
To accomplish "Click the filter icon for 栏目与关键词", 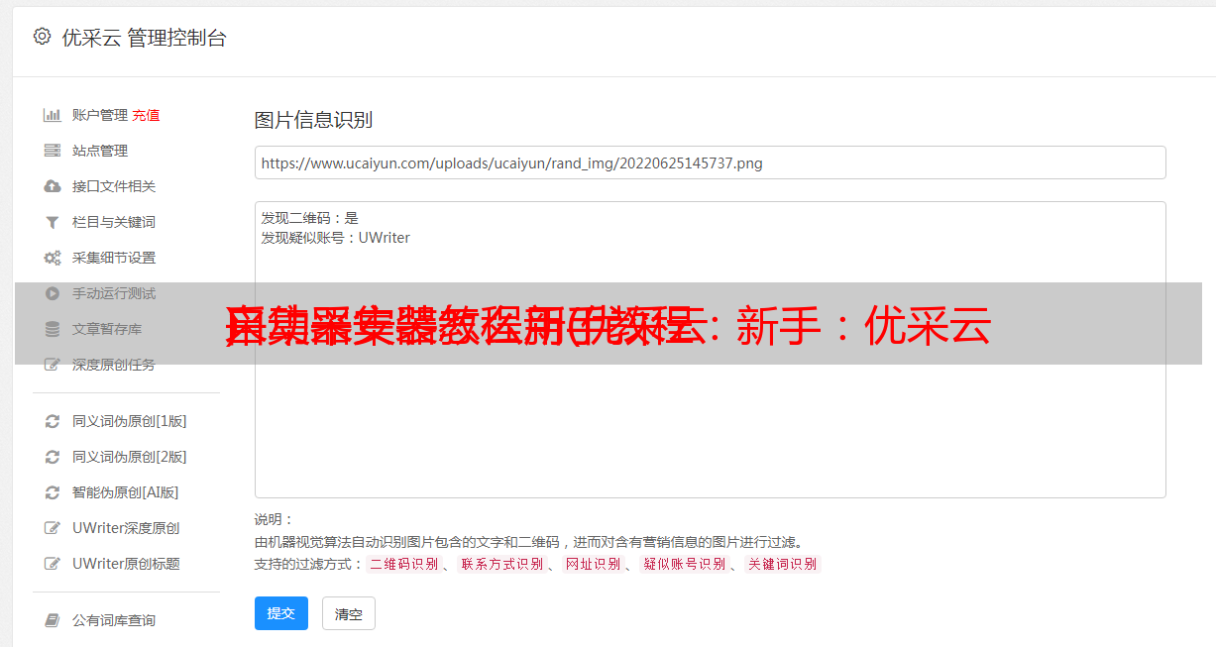I will pos(53,222).
